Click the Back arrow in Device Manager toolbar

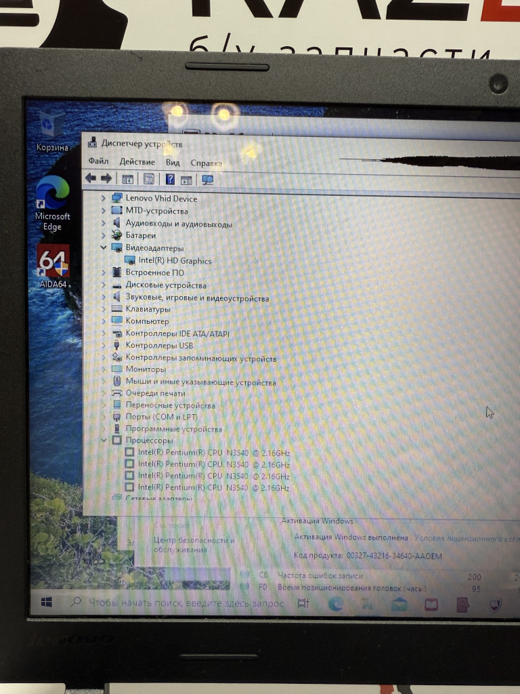coord(91,178)
